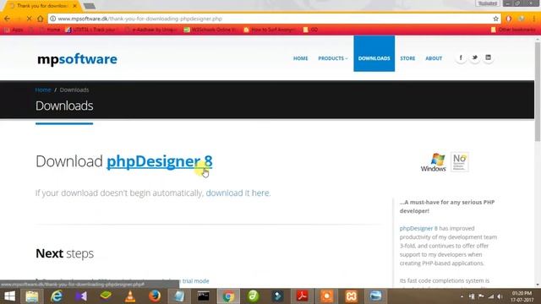Open File Explorer from taskbar
This screenshot has width=541, height=304.
pyautogui.click(x=32, y=296)
